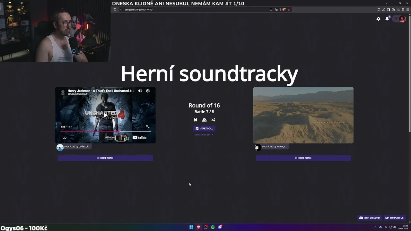Viewport: 411px width, 231px height.
Task: Click the cast icon in the address bar
Action: pos(271,10)
